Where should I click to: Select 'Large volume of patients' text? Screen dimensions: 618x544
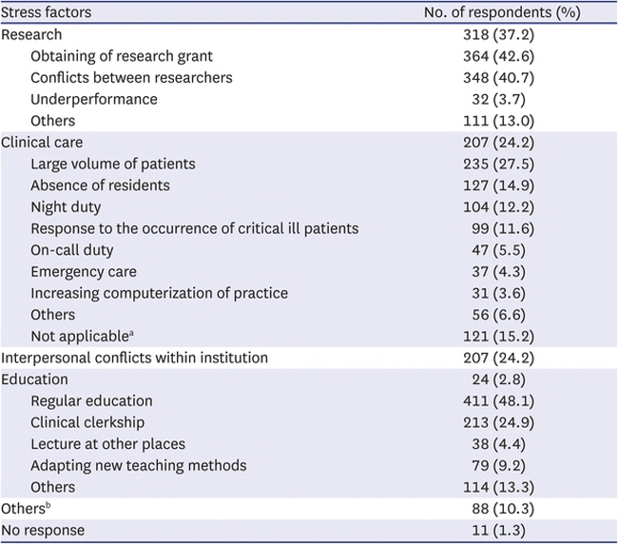point(113,164)
